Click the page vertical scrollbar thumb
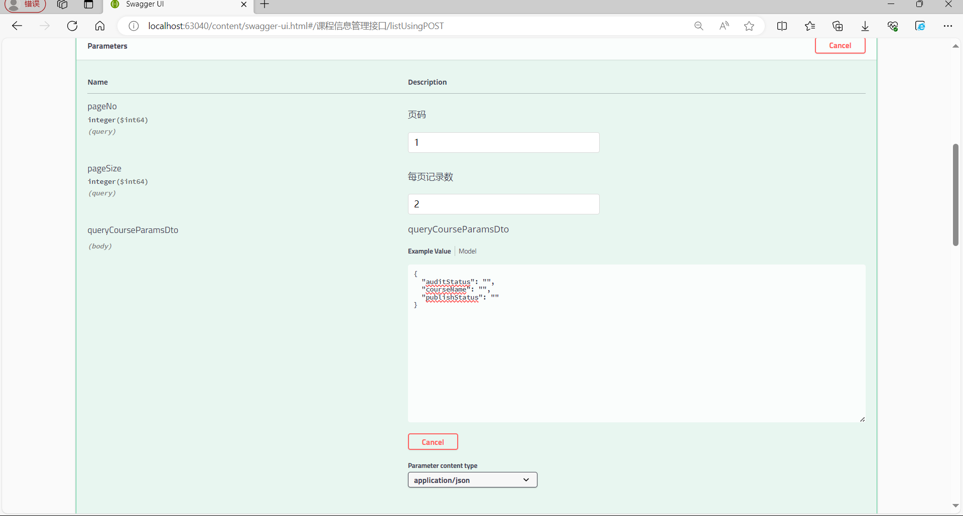 point(955,195)
